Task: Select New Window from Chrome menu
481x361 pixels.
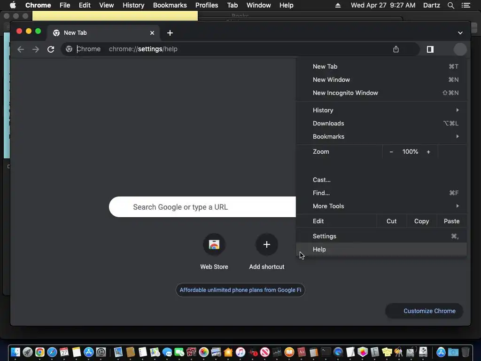Action: point(381,80)
